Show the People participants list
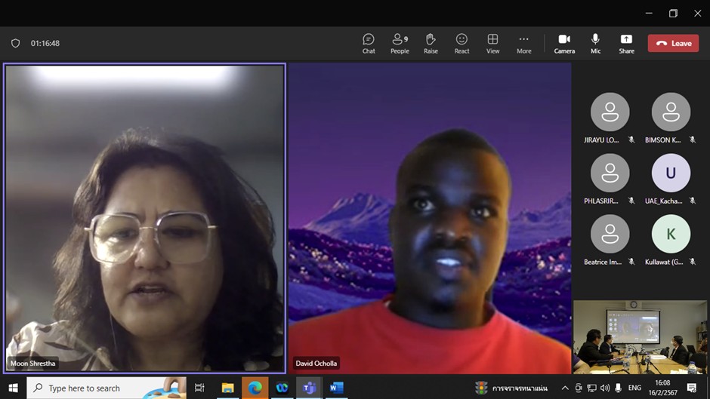Image resolution: width=710 pixels, height=399 pixels. (x=400, y=43)
